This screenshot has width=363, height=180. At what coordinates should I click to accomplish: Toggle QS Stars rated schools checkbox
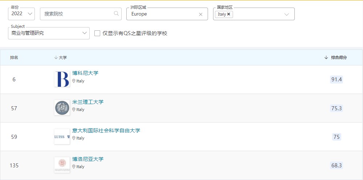[97, 33]
